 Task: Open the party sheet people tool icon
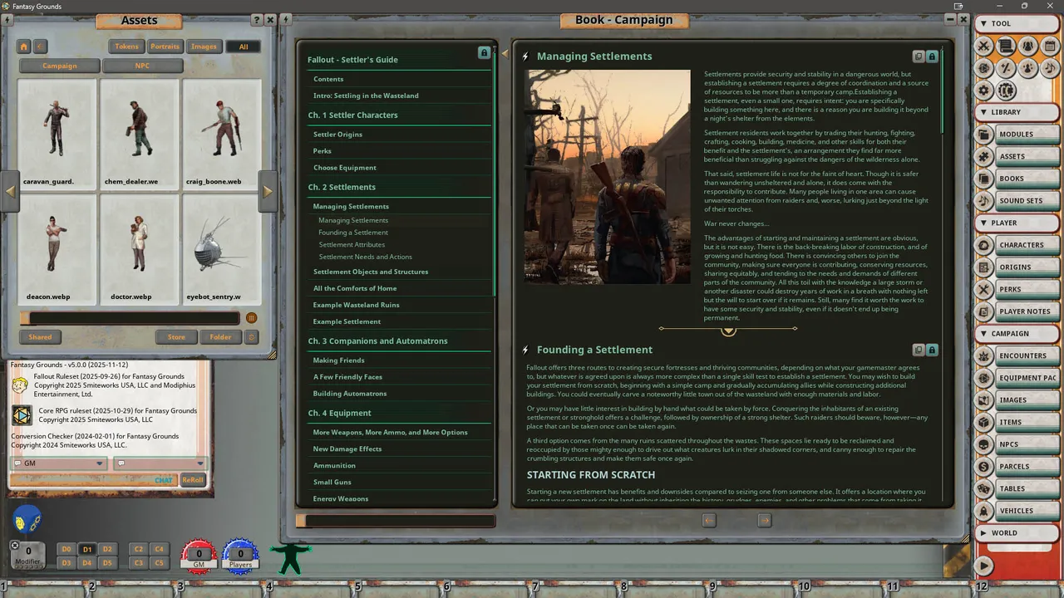tap(1028, 47)
